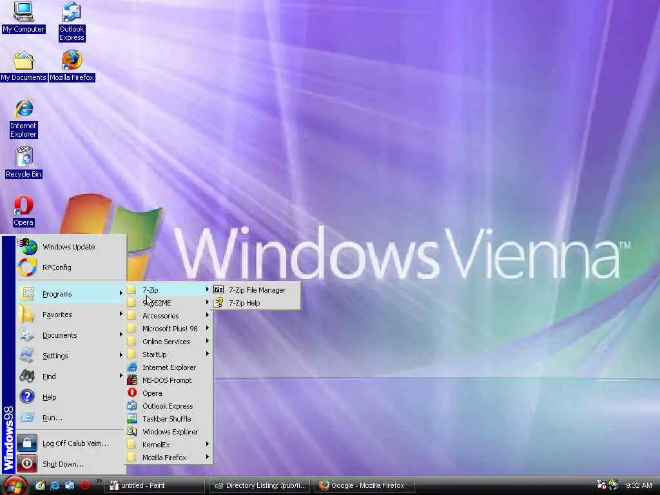Open My Documents desktop folder
660x495 pixels.
pyautogui.click(x=23, y=66)
